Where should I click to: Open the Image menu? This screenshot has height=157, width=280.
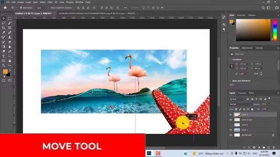[x=21, y=2]
